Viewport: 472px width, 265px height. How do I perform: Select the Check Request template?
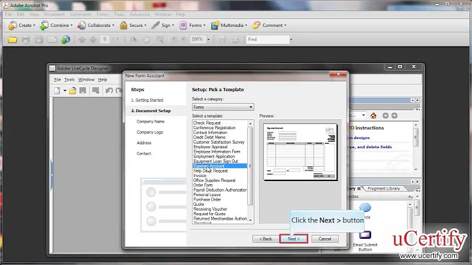(x=206, y=123)
